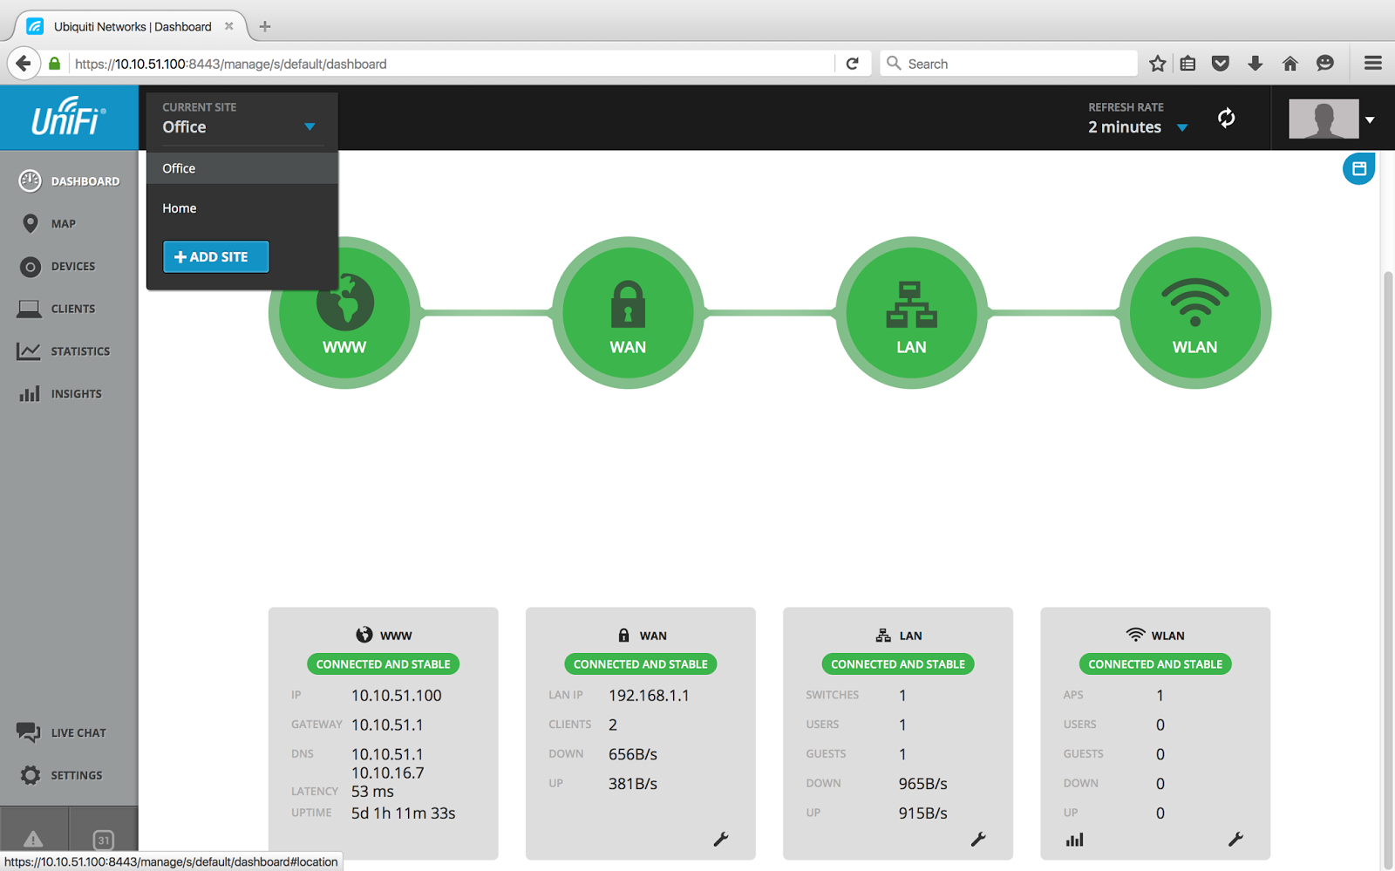Open WLAN card wrench settings
The image size is (1395, 871).
pyautogui.click(x=1235, y=840)
